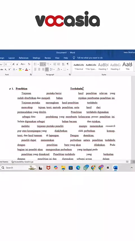The width and height of the screenshot is (135, 241).
Task: Switch to the Review tab
Action: 48,58
